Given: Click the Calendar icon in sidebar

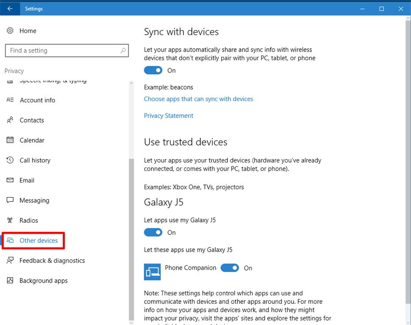Looking at the screenshot, I should [x=10, y=140].
